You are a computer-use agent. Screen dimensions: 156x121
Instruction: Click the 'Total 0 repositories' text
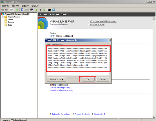click(59, 85)
